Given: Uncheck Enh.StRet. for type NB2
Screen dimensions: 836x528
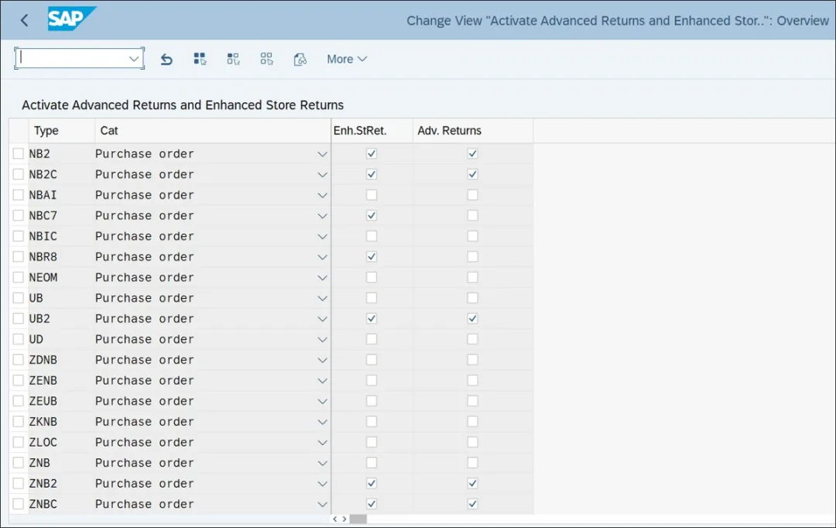Looking at the screenshot, I should click(x=372, y=153).
